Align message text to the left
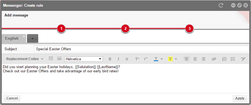The image size is (251, 105). [x=186, y=59]
